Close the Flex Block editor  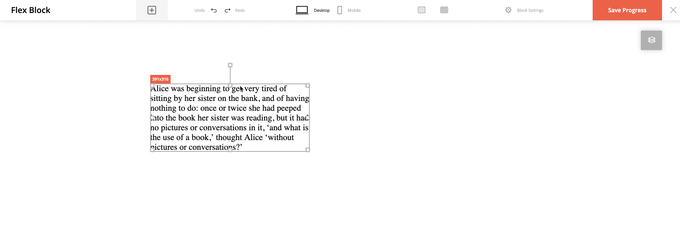tap(673, 10)
